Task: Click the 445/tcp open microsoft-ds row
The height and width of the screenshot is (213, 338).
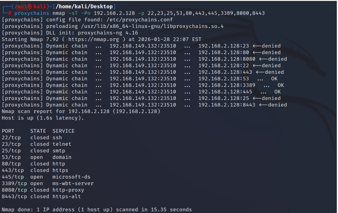Action: [46, 177]
